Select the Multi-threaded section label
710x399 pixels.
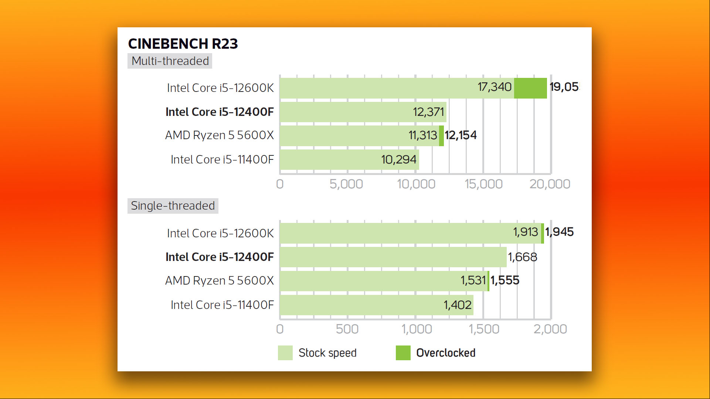point(170,61)
